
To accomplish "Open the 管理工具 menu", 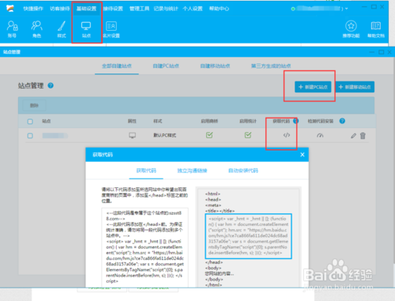I will [x=139, y=9].
